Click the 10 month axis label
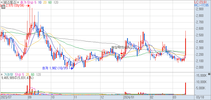 tap(53, 97)
